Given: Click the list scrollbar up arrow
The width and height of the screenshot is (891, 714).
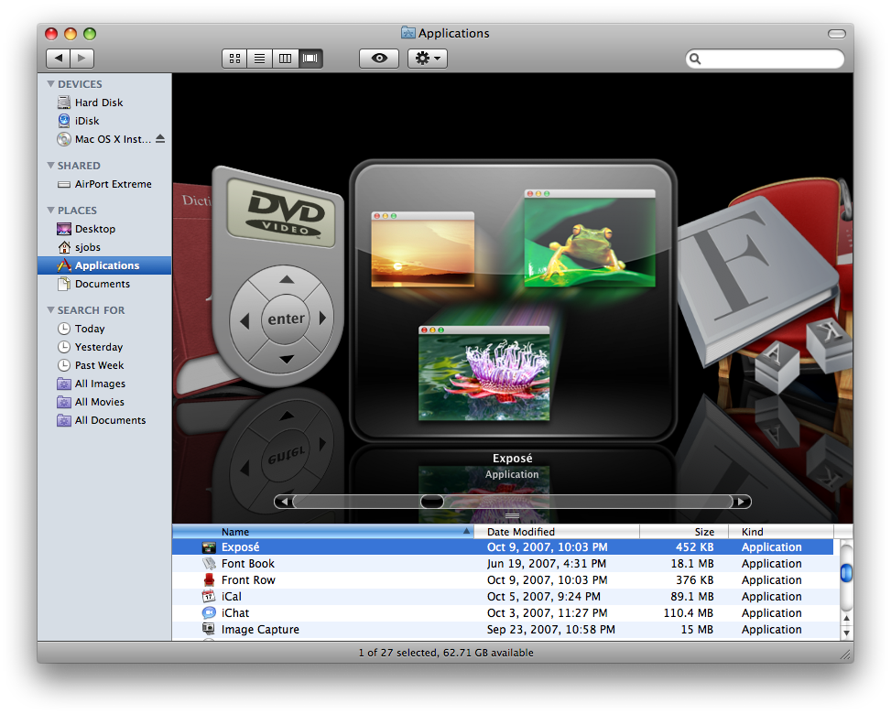Looking at the screenshot, I should pos(846,618).
